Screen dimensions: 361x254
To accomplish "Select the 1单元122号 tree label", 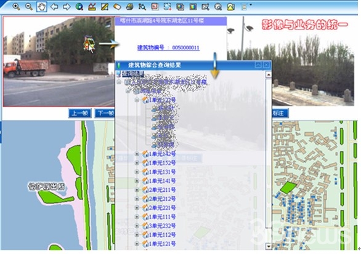I will 162,100.
